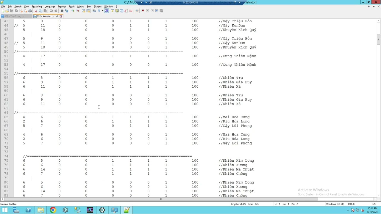Redo the edit using toolbar arrow

coord(56,11)
